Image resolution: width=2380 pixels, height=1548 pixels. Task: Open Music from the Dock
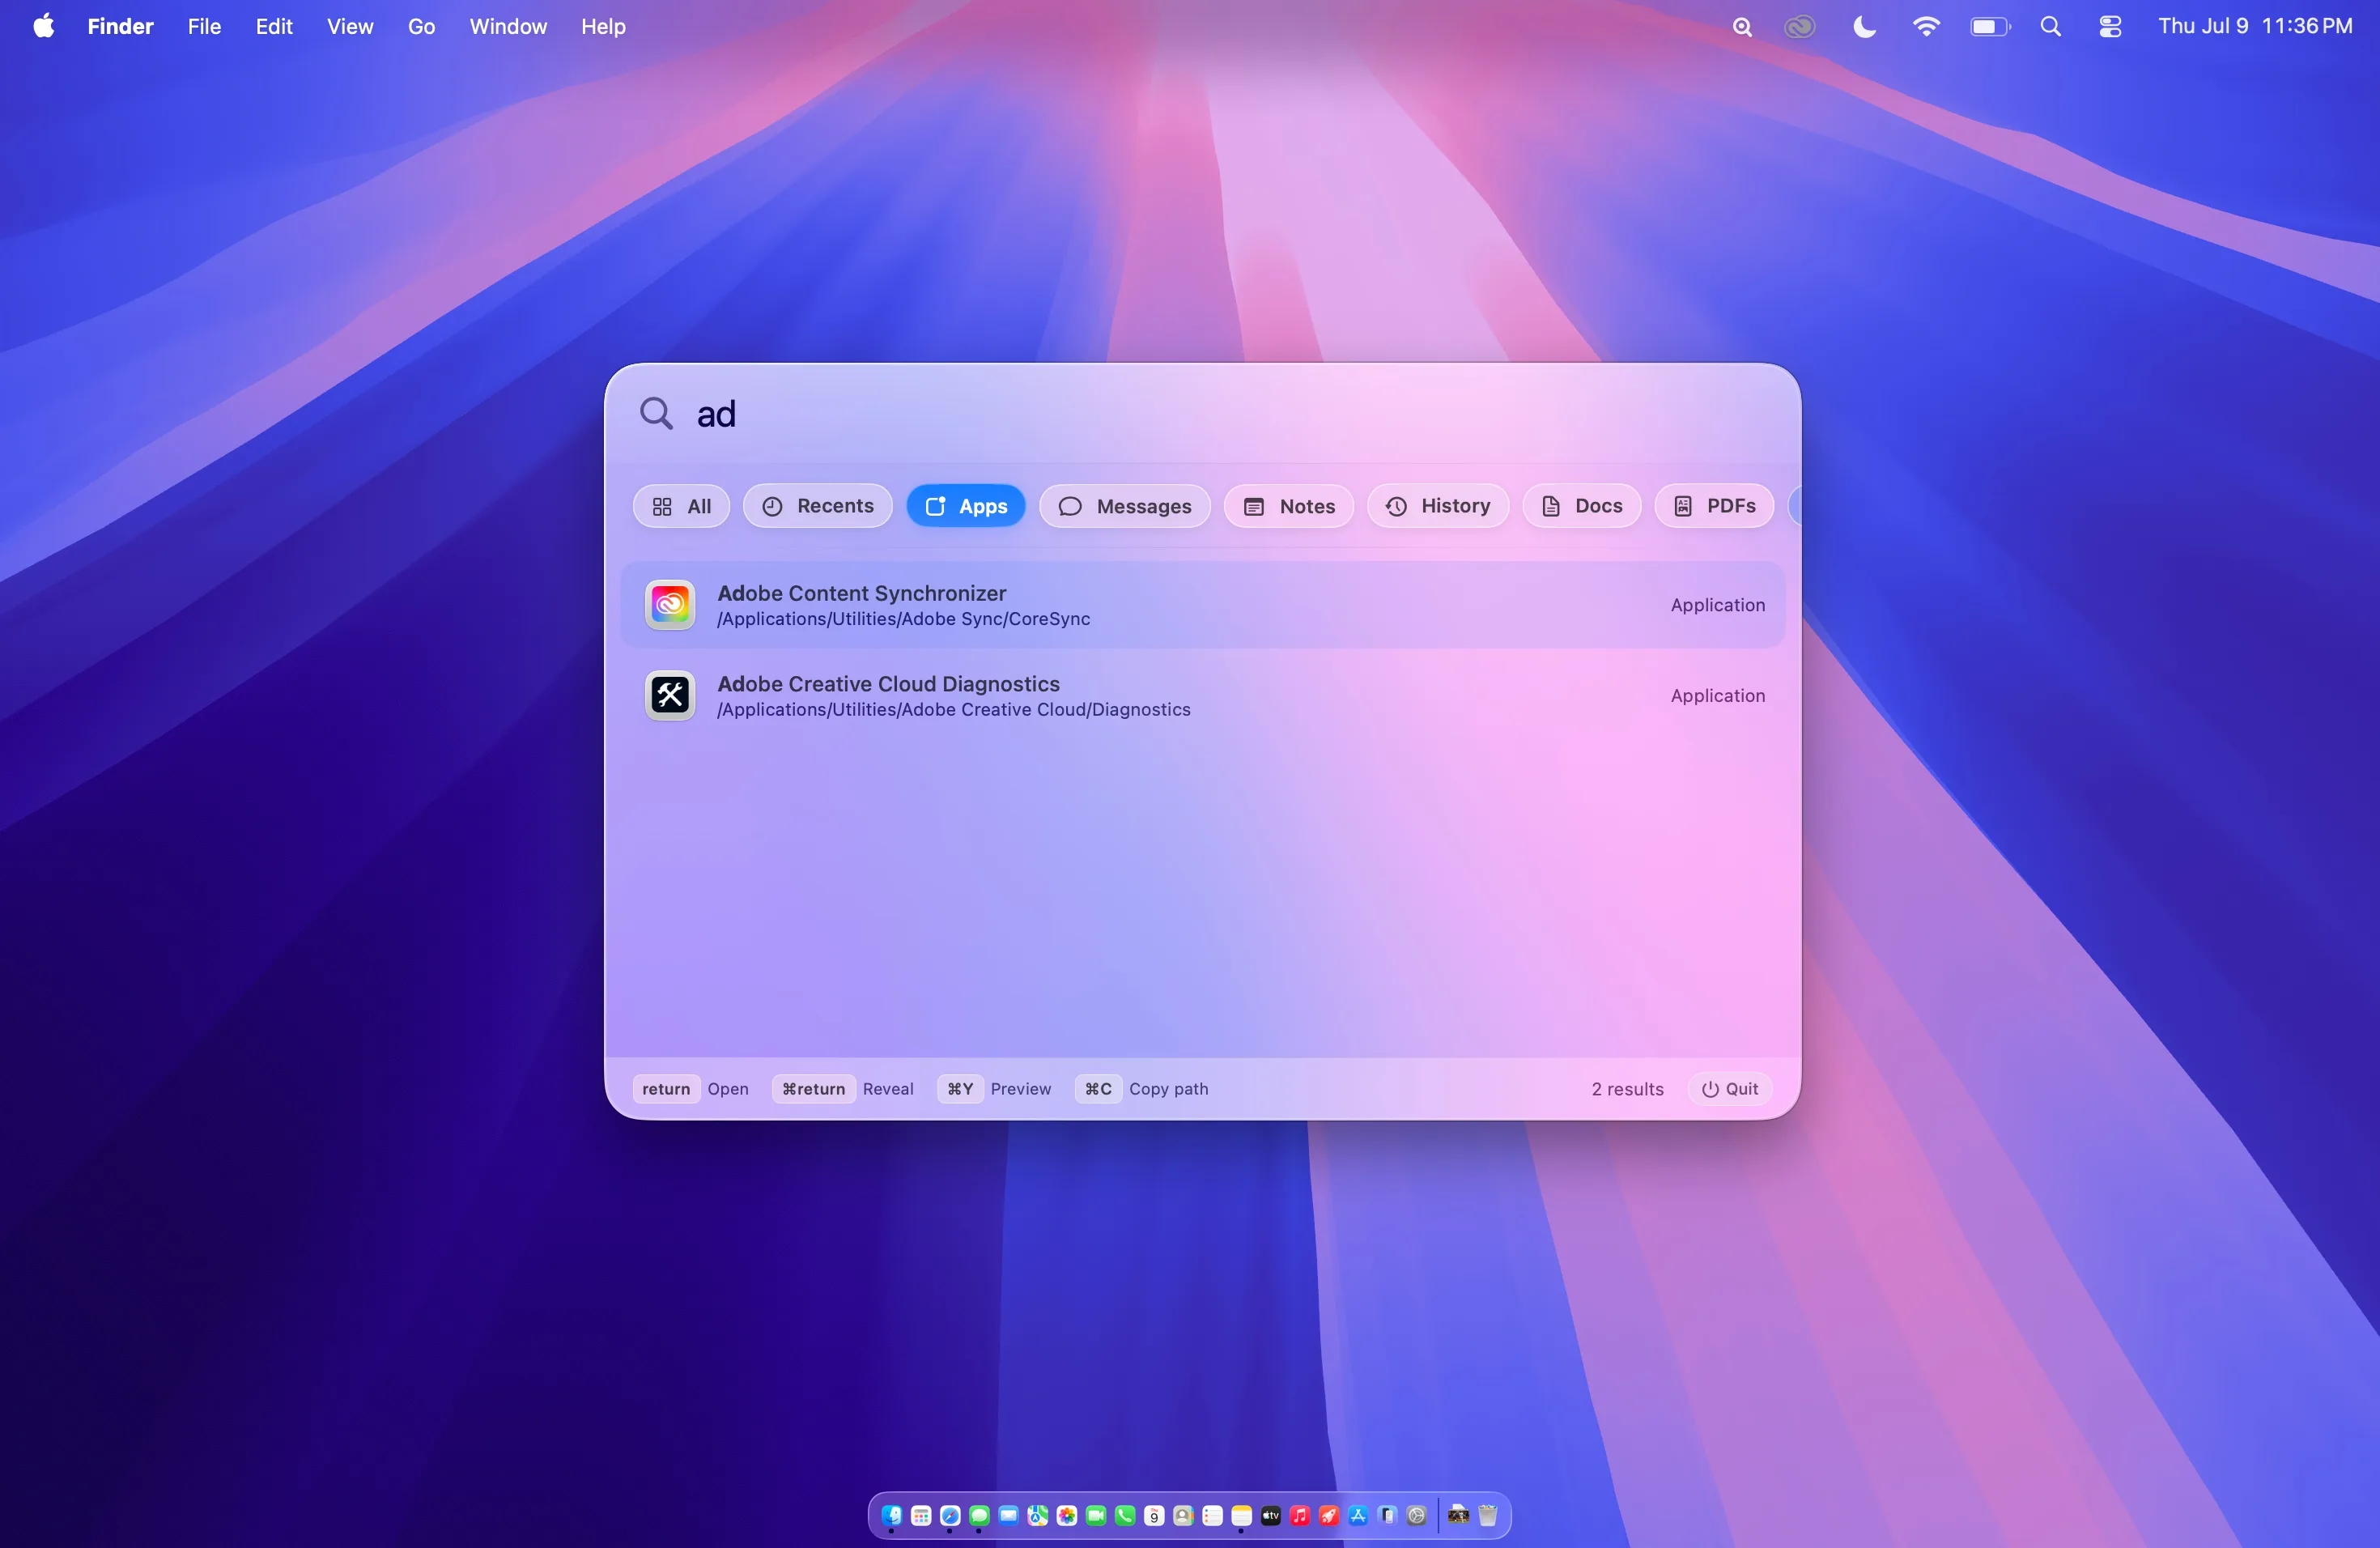tap(1300, 1515)
